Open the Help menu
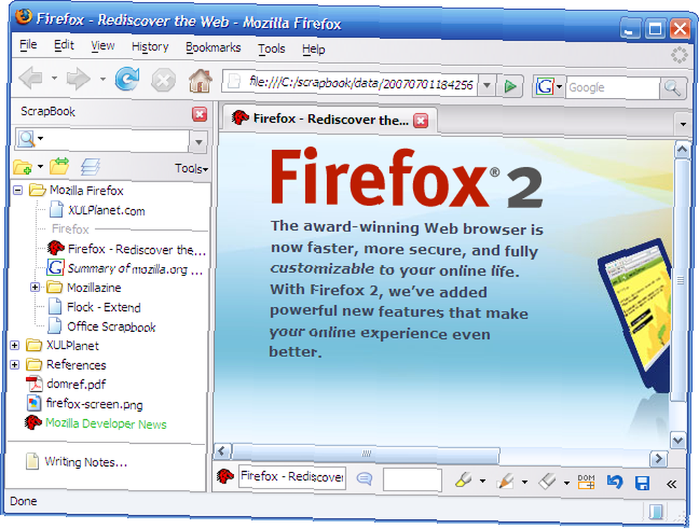The width and height of the screenshot is (699, 529). [x=313, y=50]
